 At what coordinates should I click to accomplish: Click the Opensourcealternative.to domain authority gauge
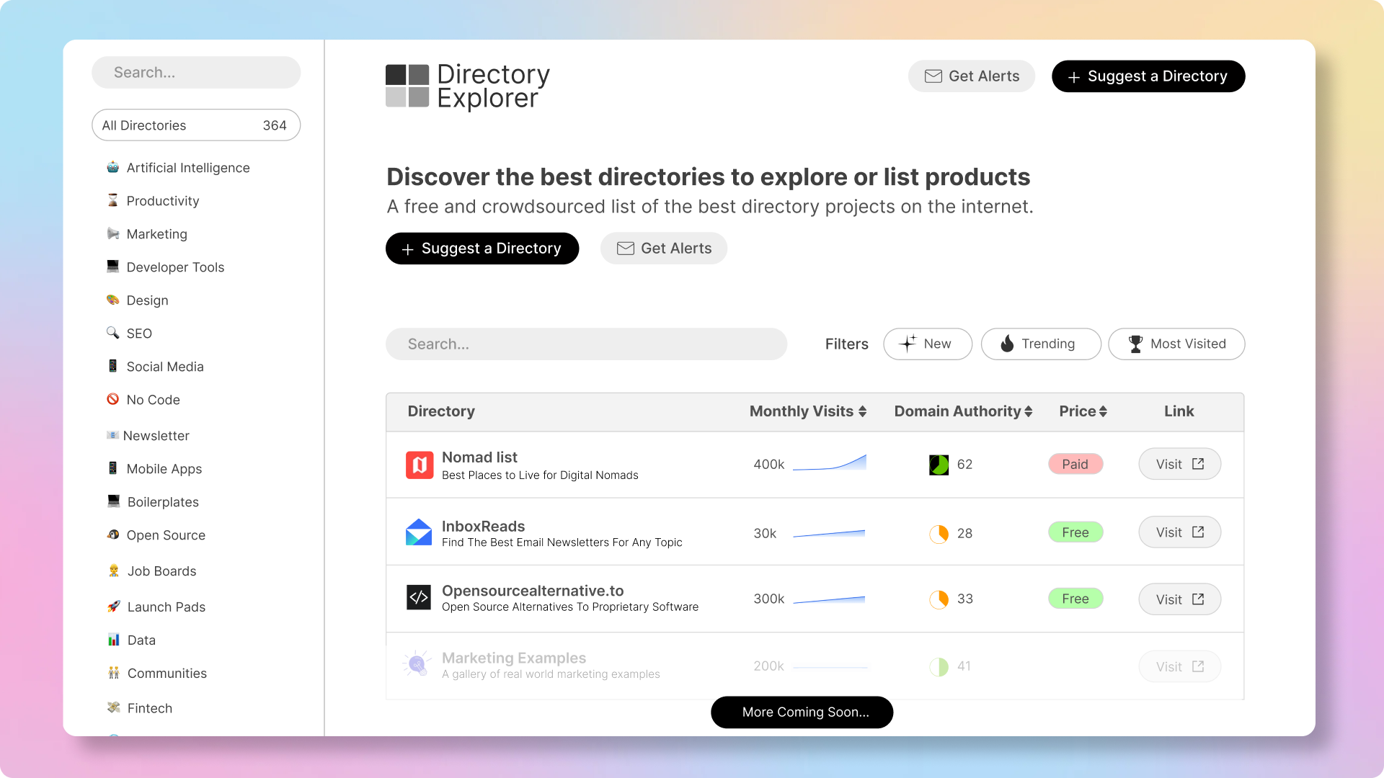939,599
